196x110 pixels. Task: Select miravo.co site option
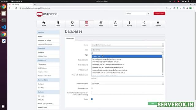click(127, 62)
